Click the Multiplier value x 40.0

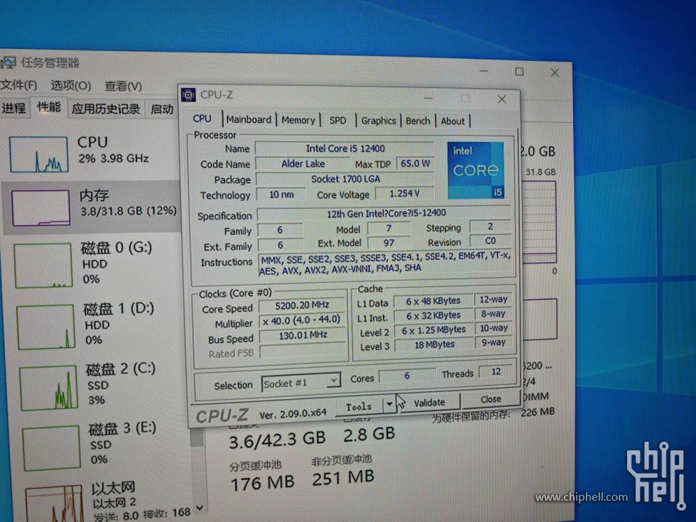click(302, 320)
